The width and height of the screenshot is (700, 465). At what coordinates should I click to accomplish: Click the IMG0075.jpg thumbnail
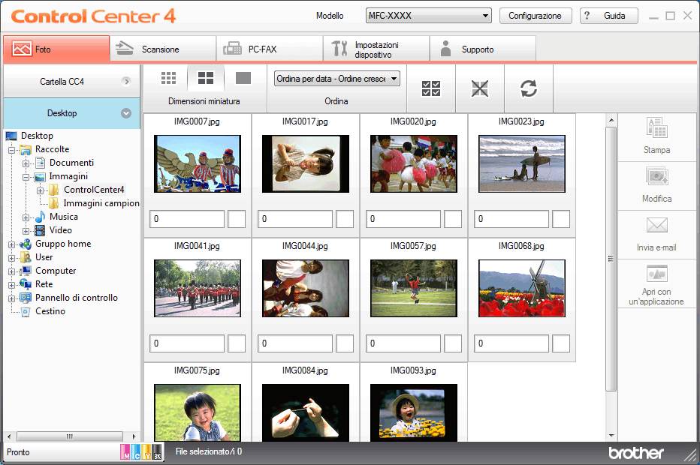198,412
